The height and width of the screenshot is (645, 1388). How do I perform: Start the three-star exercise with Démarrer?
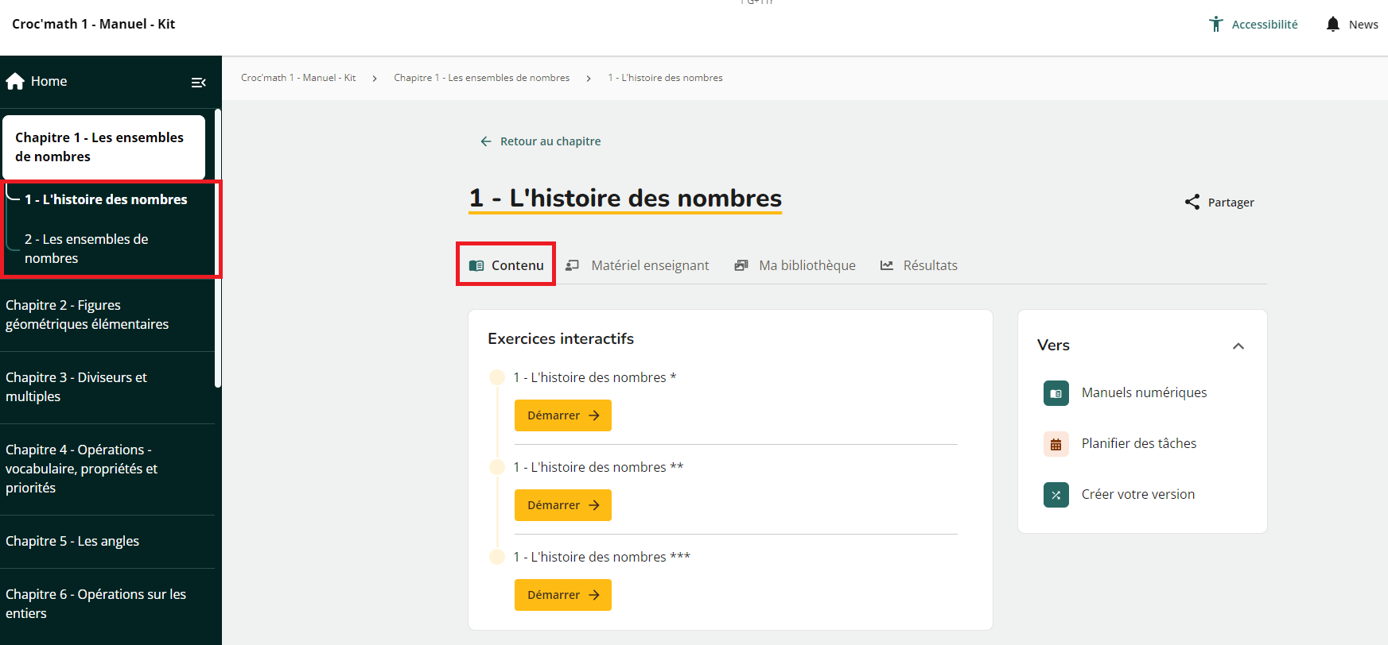tap(562, 595)
